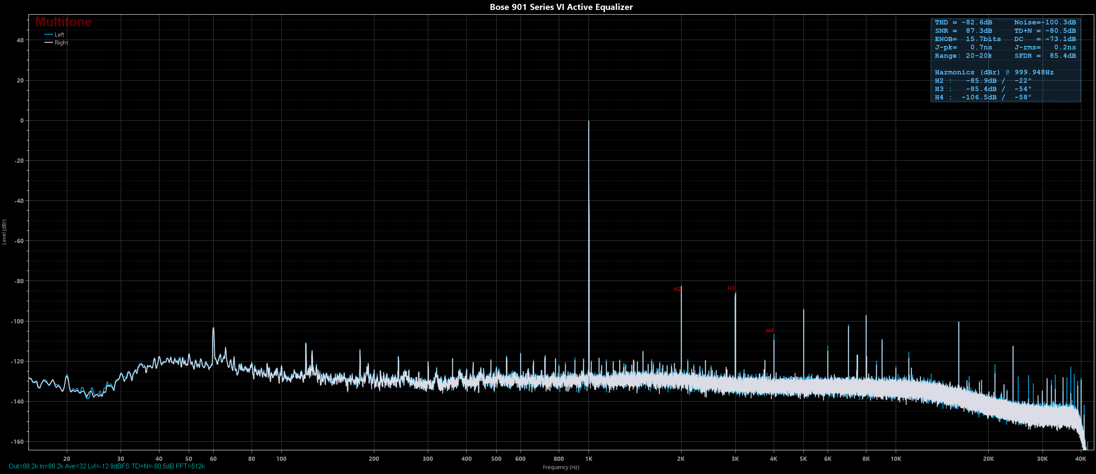Viewport: 1096px width, 474px height.
Task: Click the TD+N = -80.5dB readout in stats box
Action: [1045, 31]
